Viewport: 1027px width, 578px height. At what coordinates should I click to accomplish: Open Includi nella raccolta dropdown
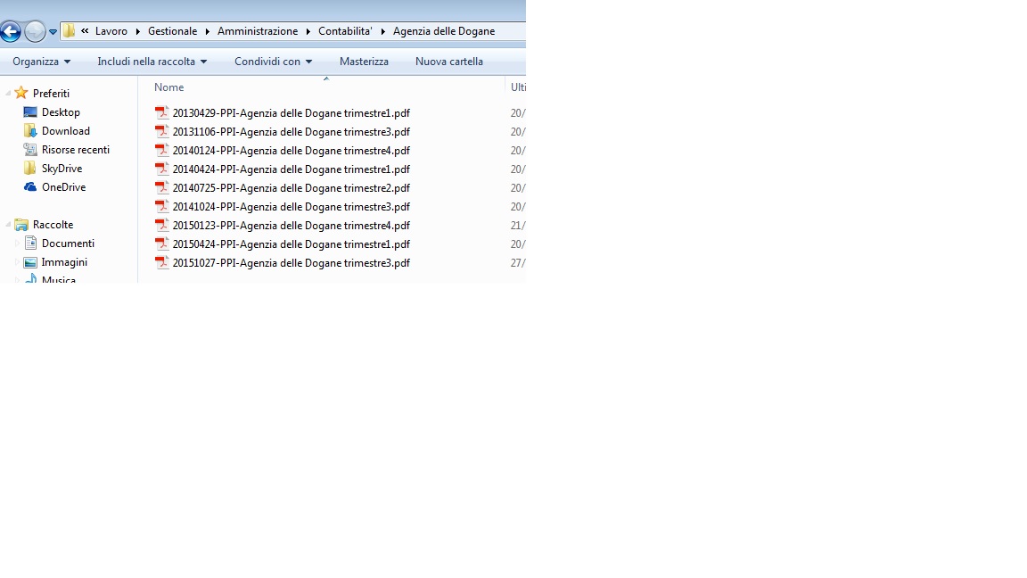[x=152, y=62]
